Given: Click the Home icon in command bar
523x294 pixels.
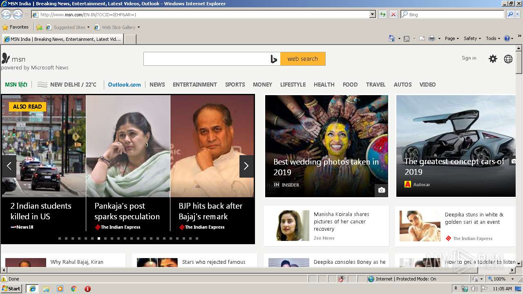Looking at the screenshot, I should point(391,38).
